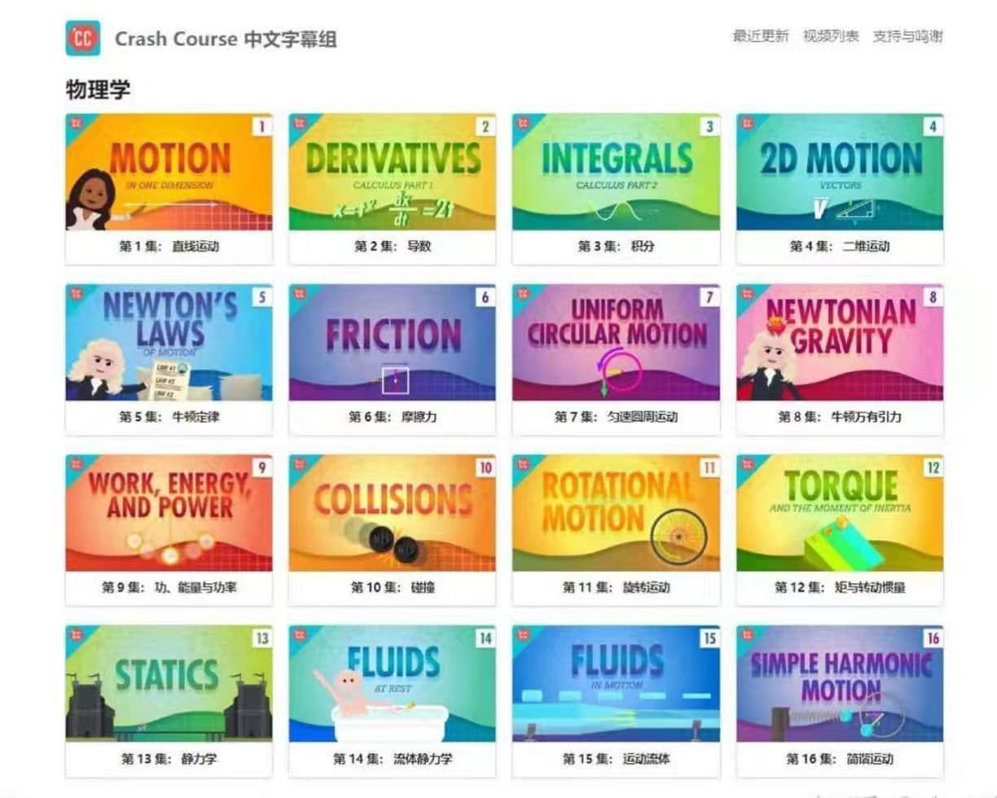Click the caption 第 2 集: 导数
The height and width of the screenshot is (798, 997).
click(x=393, y=247)
